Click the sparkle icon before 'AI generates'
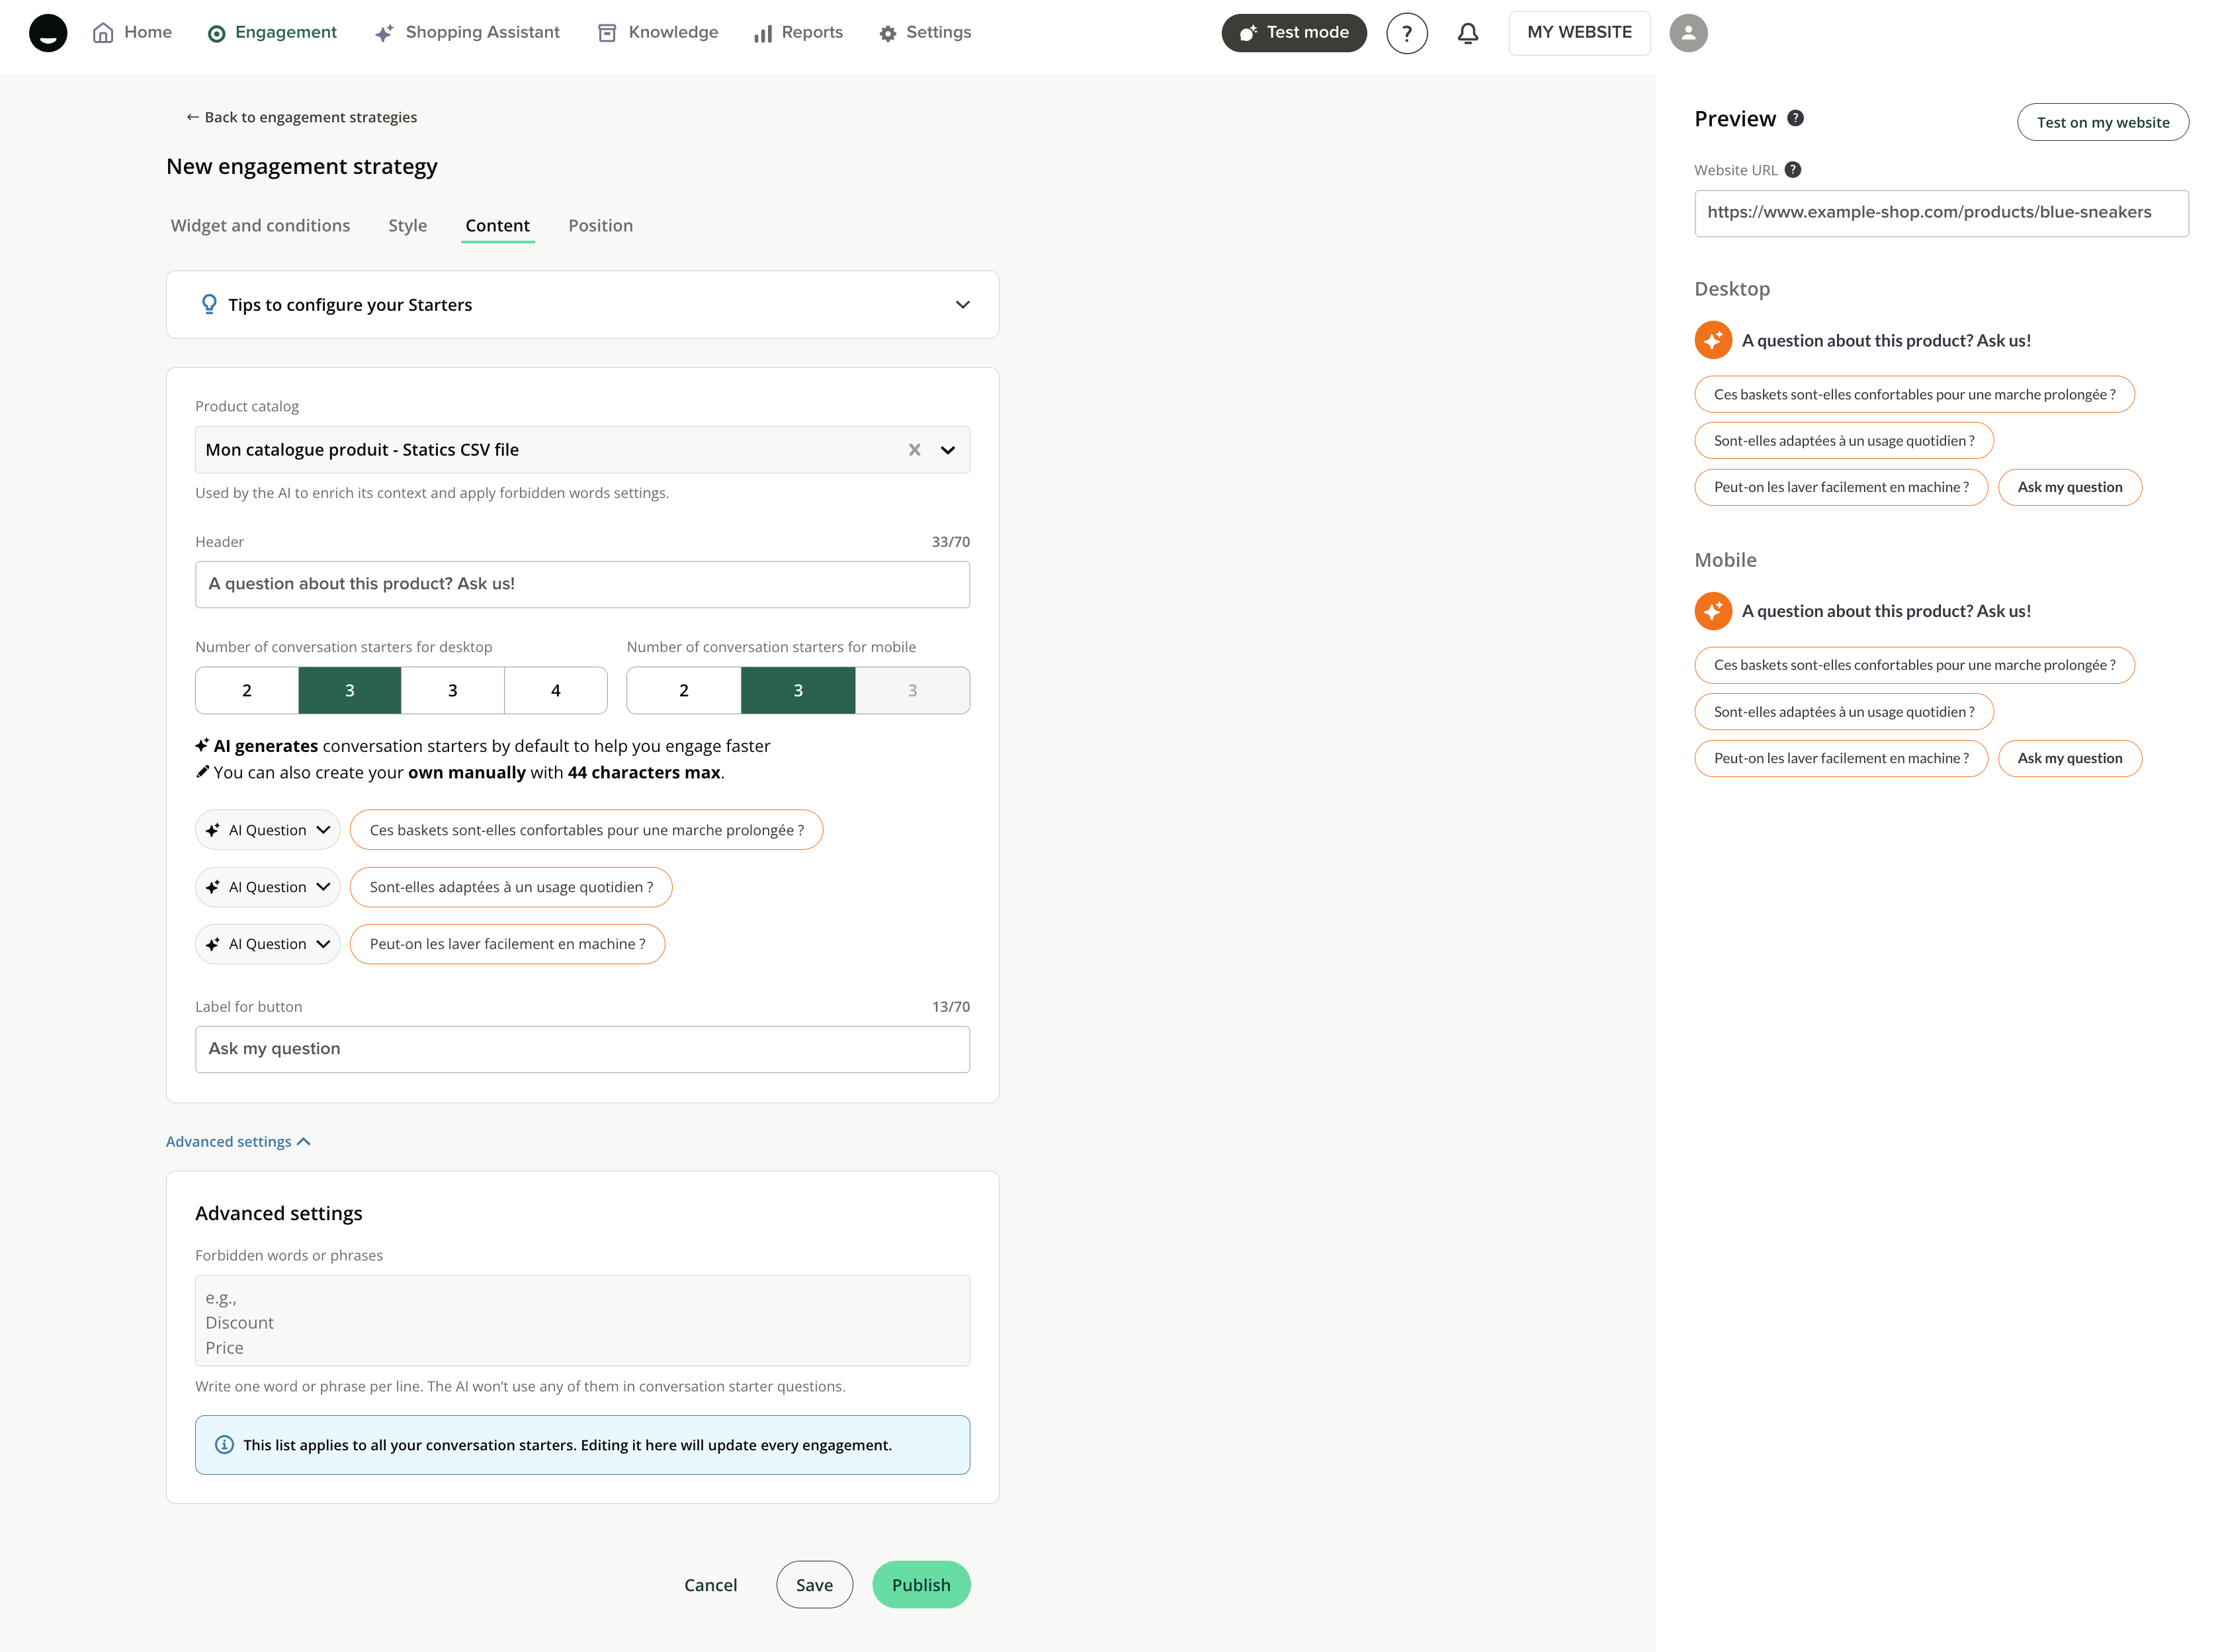2220x1652 pixels. (x=202, y=745)
